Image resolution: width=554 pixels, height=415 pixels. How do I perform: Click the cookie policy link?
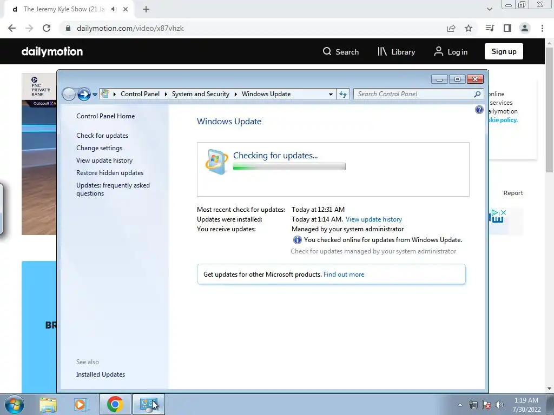[x=503, y=120]
